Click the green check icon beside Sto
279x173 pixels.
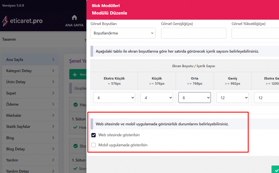(x=75, y=146)
